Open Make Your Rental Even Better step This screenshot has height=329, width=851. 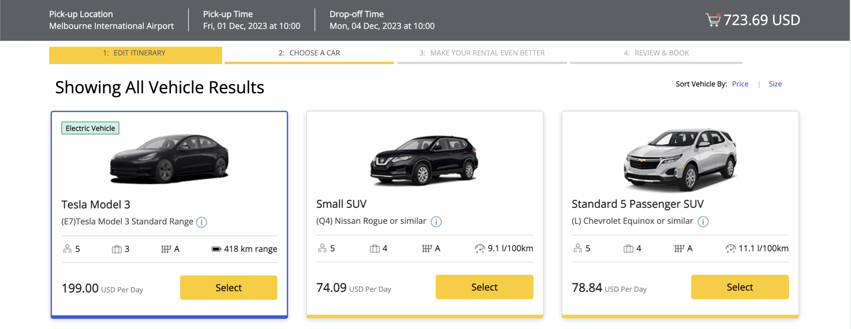[x=482, y=53]
